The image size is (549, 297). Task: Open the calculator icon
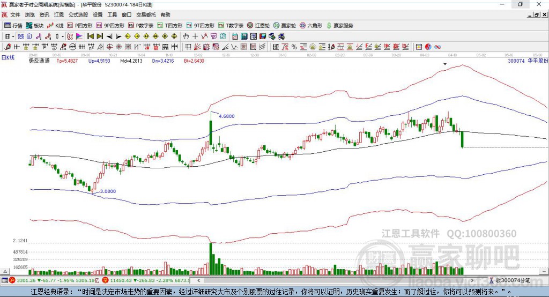(244, 36)
